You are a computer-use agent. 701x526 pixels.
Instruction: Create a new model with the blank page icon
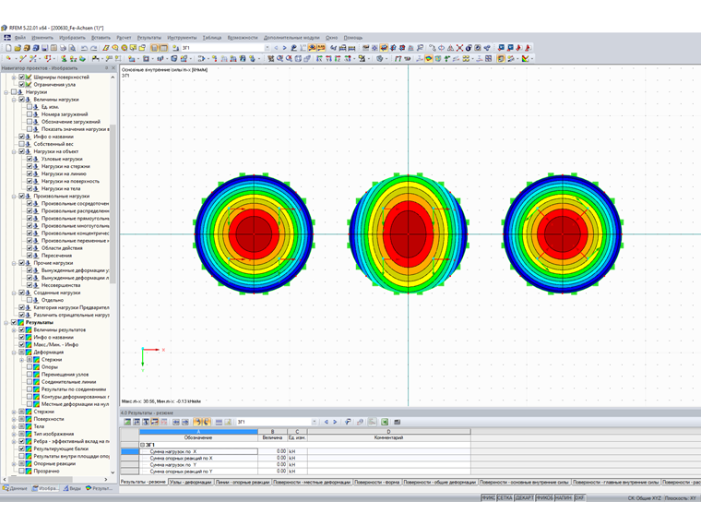[x=8, y=48]
